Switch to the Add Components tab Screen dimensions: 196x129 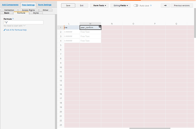click(x=10, y=5)
